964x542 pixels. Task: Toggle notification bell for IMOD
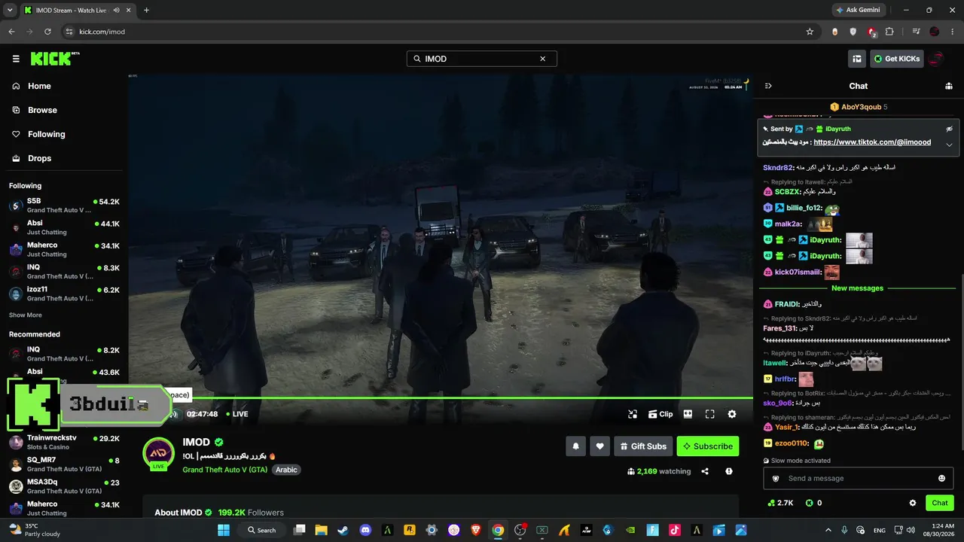pos(576,446)
